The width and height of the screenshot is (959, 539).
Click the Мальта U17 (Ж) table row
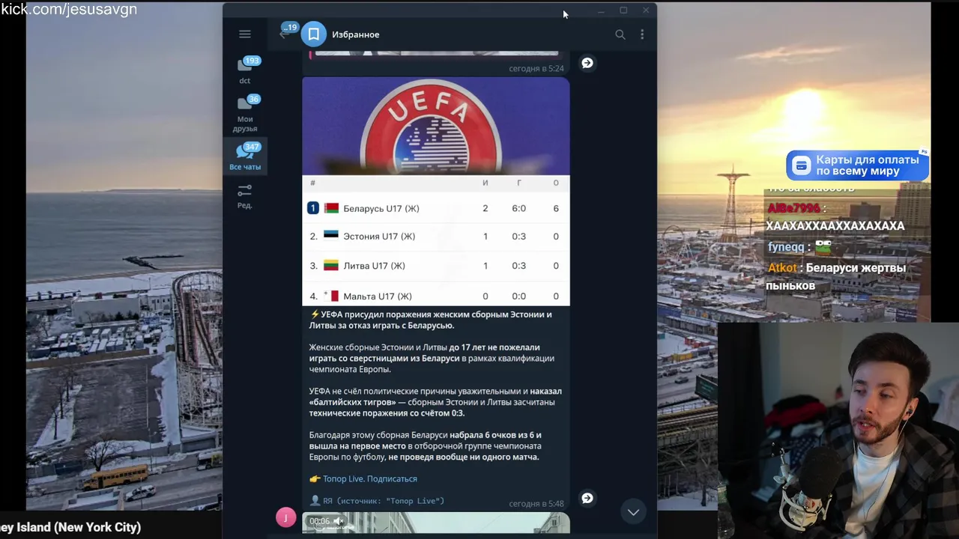coord(436,296)
